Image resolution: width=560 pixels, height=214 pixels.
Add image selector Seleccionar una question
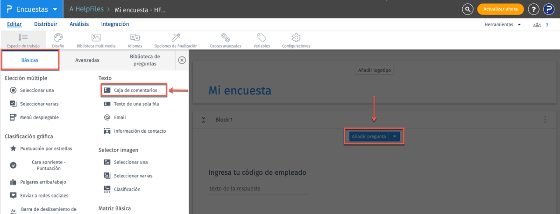tap(125, 162)
